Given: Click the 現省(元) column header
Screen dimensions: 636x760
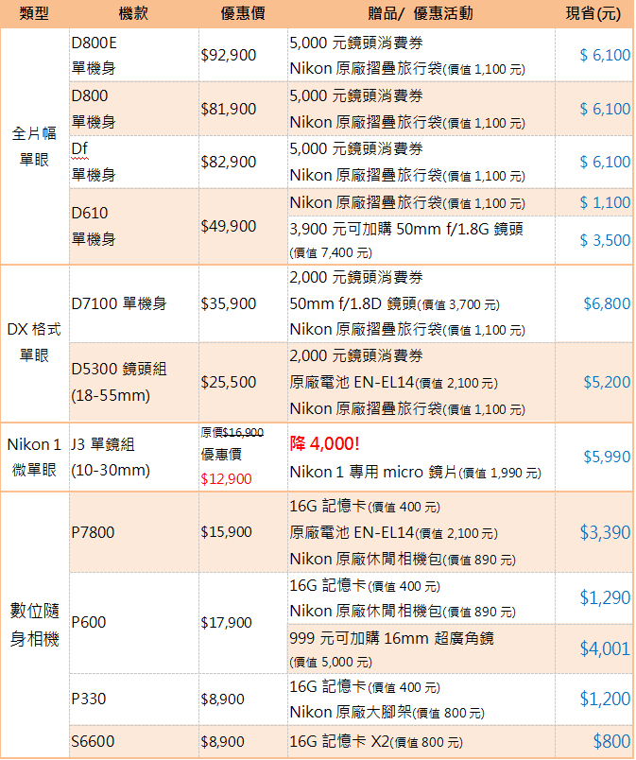Looking at the screenshot, I should click(593, 13).
